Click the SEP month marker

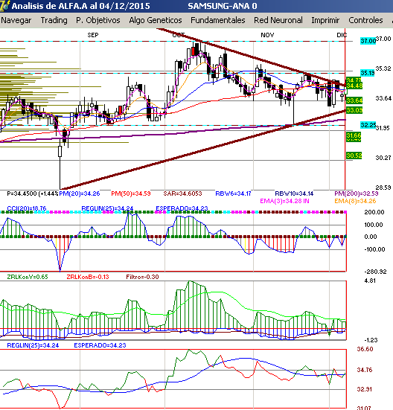tap(93, 35)
